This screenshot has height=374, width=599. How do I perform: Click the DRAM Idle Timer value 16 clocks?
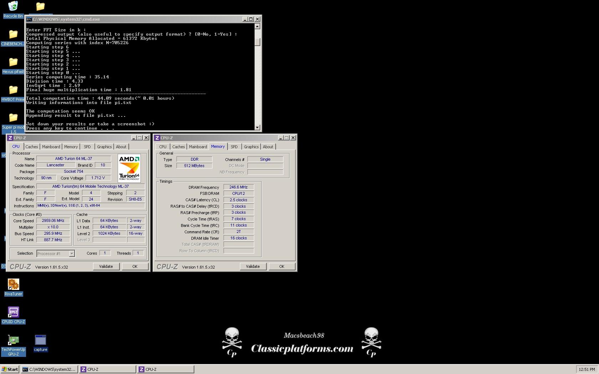click(239, 238)
